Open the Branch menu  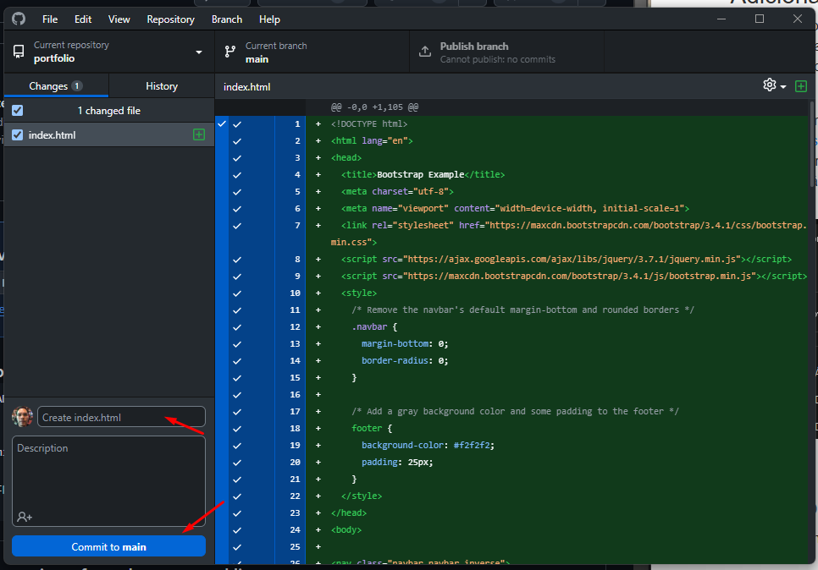(x=226, y=19)
